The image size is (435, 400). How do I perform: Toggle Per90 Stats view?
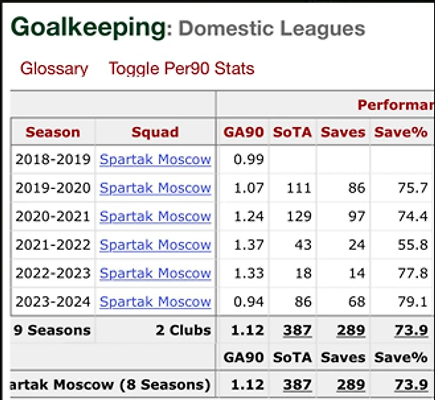point(181,68)
